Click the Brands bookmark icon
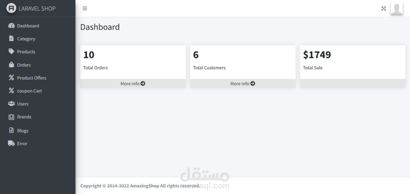 point(12,117)
